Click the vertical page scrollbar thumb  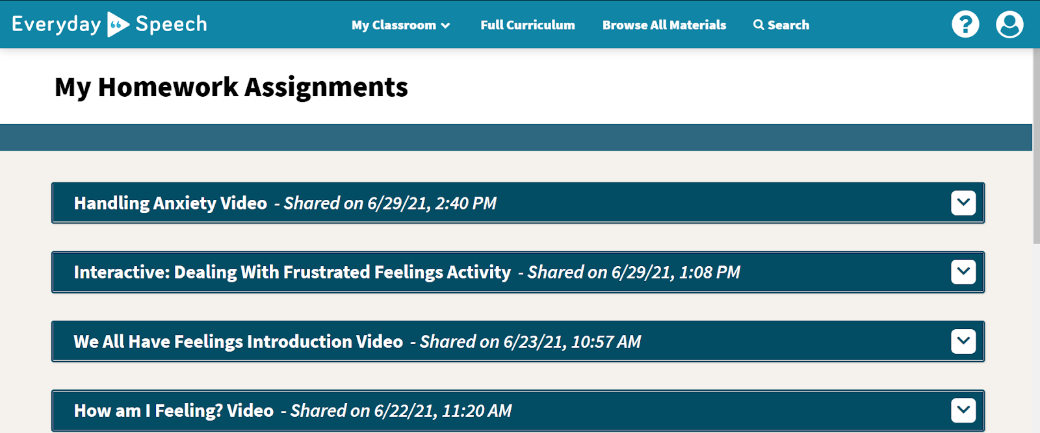click(1036, 146)
